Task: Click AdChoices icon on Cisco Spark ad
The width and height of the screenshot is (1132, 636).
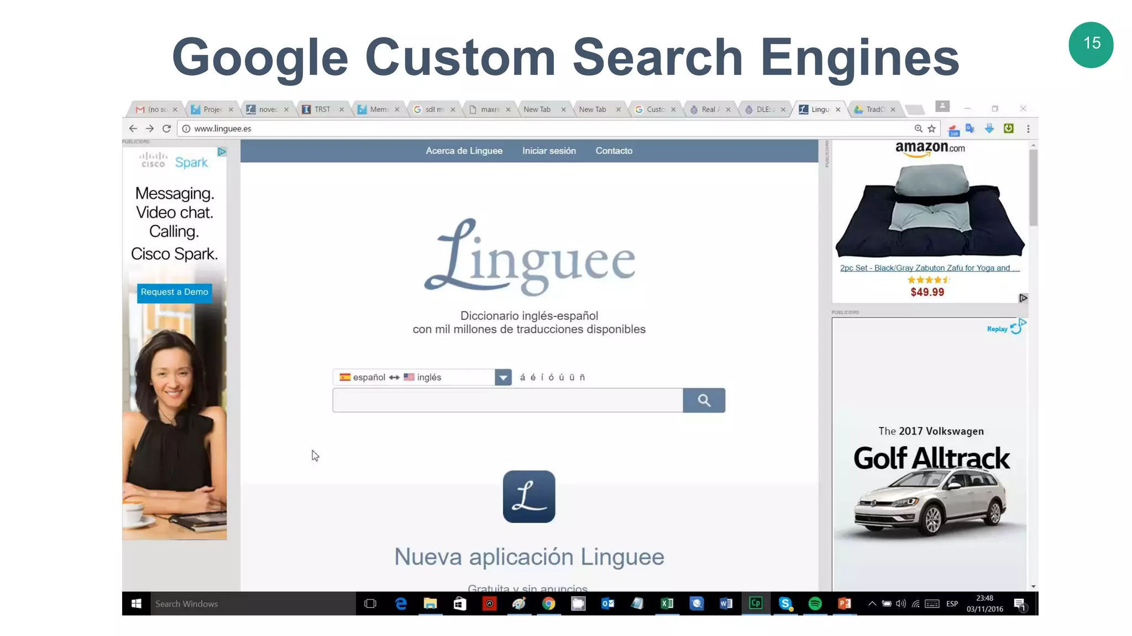Action: [222, 151]
